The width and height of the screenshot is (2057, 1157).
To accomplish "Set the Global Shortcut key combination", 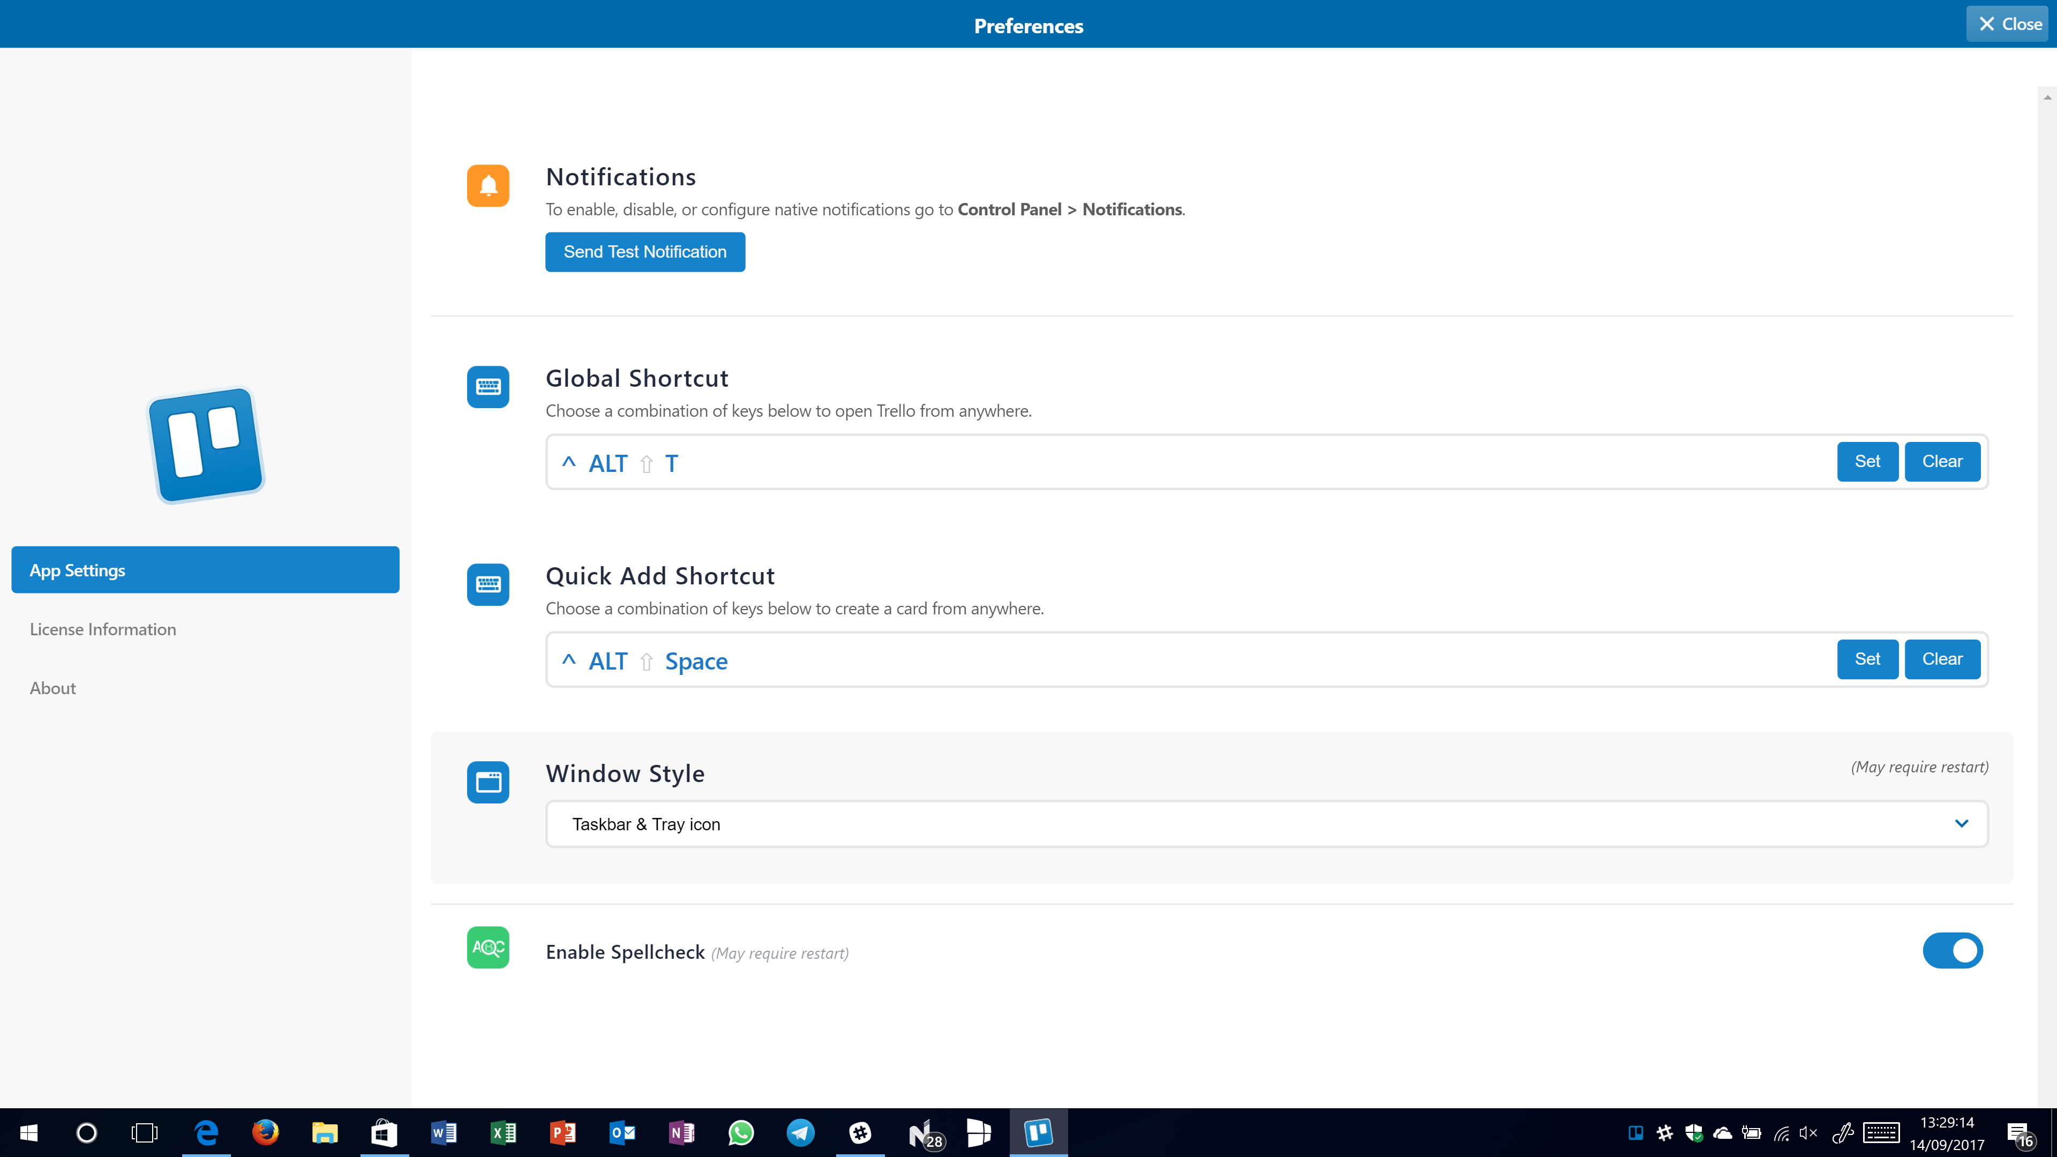I will click(1868, 462).
